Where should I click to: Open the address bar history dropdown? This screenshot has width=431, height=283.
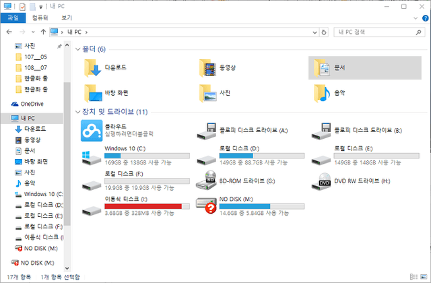pyautogui.click(x=315, y=32)
